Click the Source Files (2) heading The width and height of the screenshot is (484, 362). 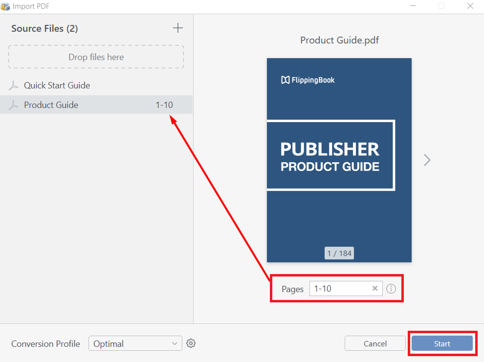pos(44,28)
